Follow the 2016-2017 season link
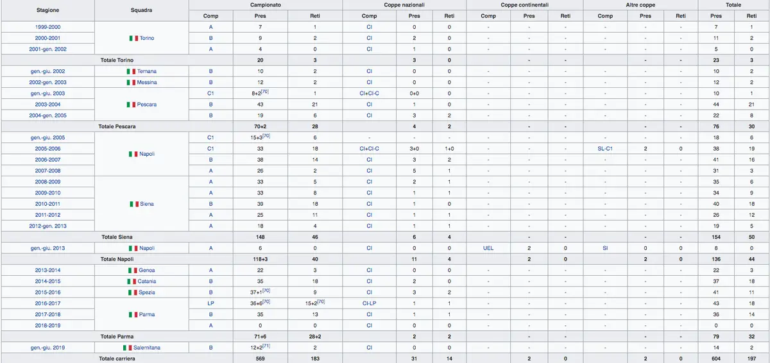This screenshot has height=363, width=770. (x=48, y=303)
